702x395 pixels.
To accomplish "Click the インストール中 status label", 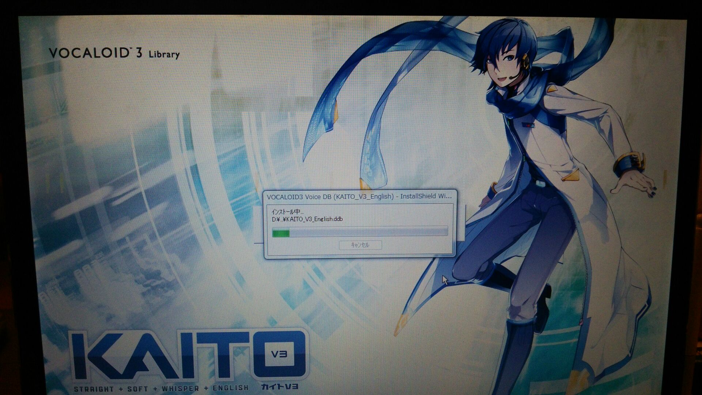I will click(x=287, y=211).
